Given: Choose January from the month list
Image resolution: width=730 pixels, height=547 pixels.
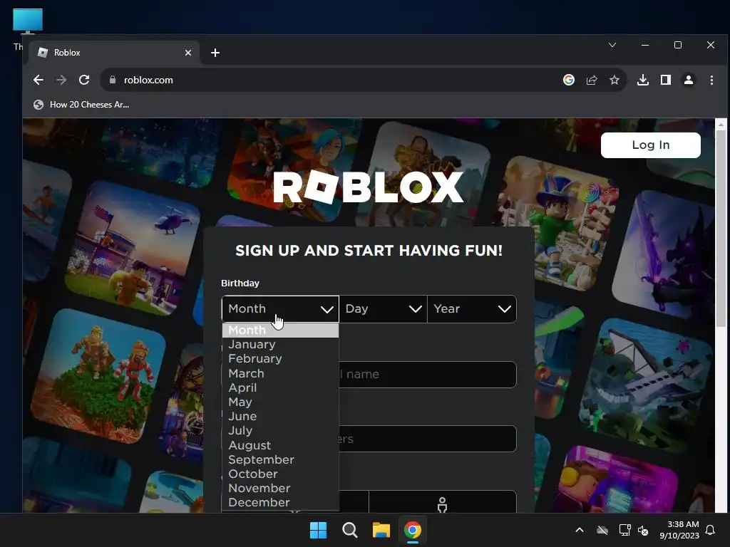Looking at the screenshot, I should tap(280, 345).
